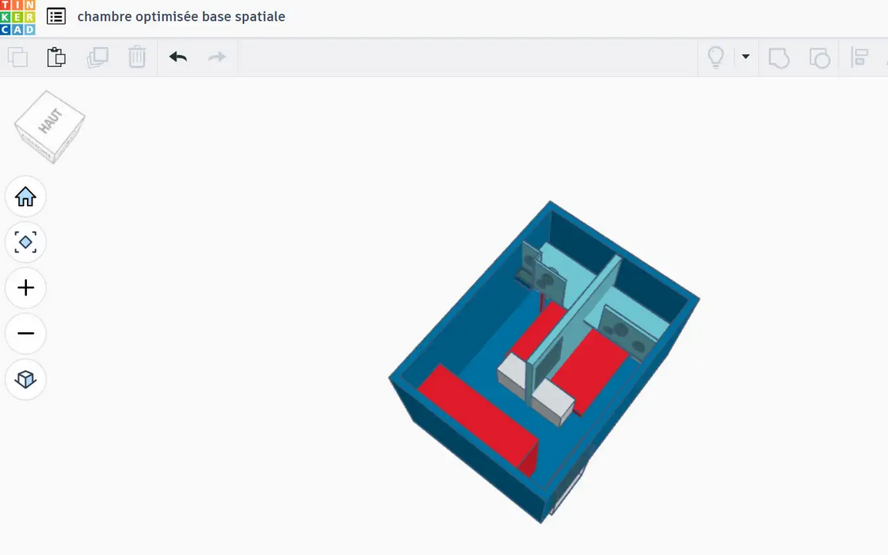This screenshot has width=888, height=555.
Task: Click the Ungroup shapes icon
Action: 819,58
